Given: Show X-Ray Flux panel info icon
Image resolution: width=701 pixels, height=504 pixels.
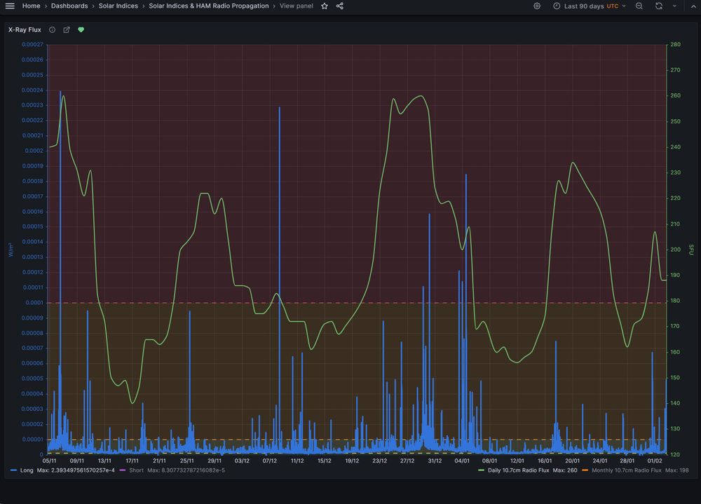Looking at the screenshot, I should (x=53, y=29).
